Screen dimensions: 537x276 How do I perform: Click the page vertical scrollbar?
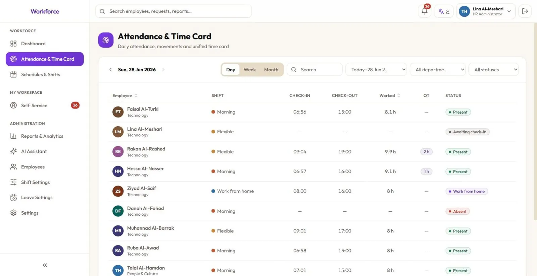coord(535,121)
